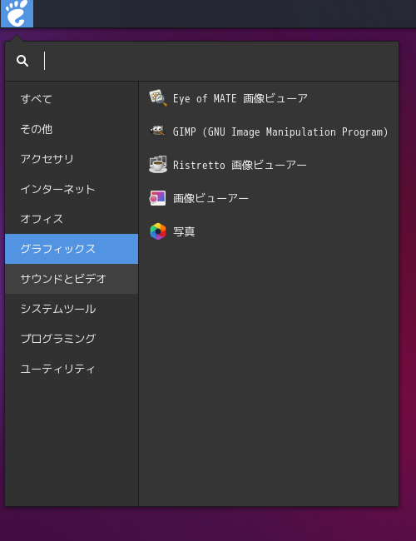Open Eye of MATE via its icon
Viewport: 416px width, 541px height.
(158, 98)
